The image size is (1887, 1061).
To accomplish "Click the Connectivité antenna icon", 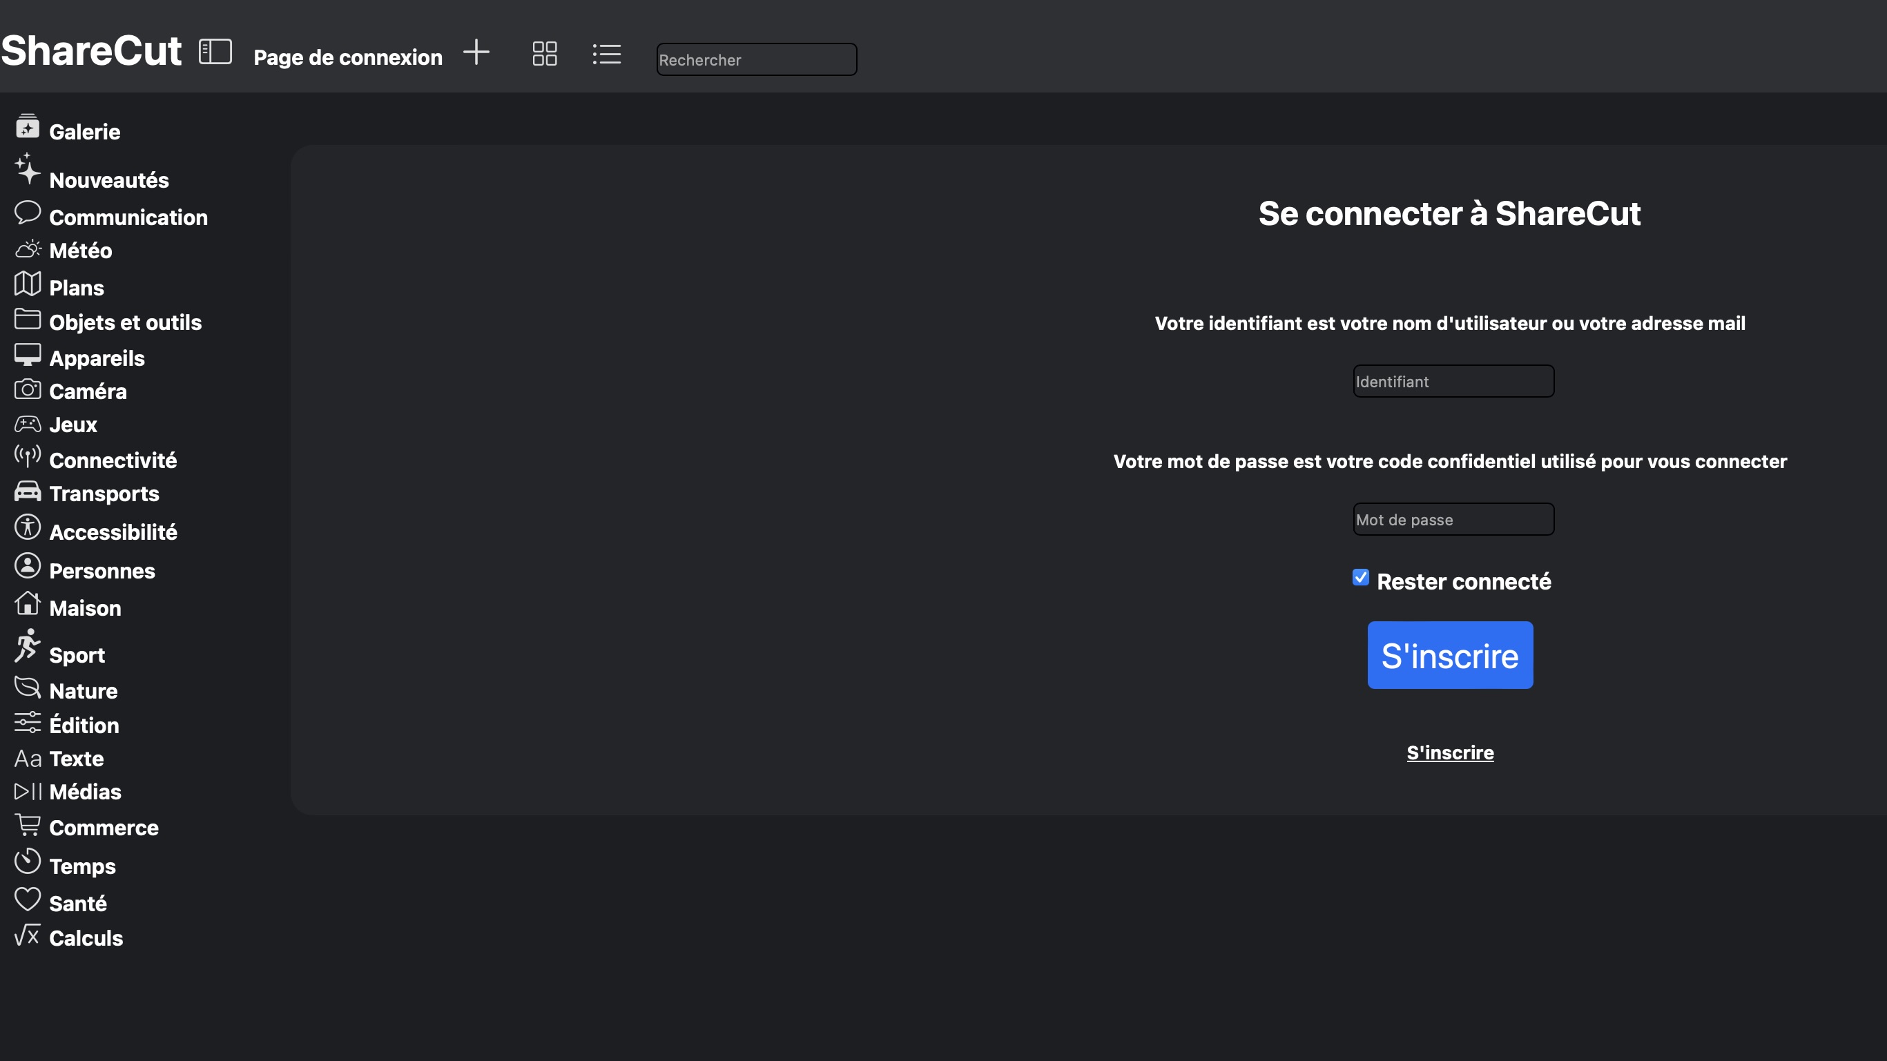I will click(x=28, y=456).
